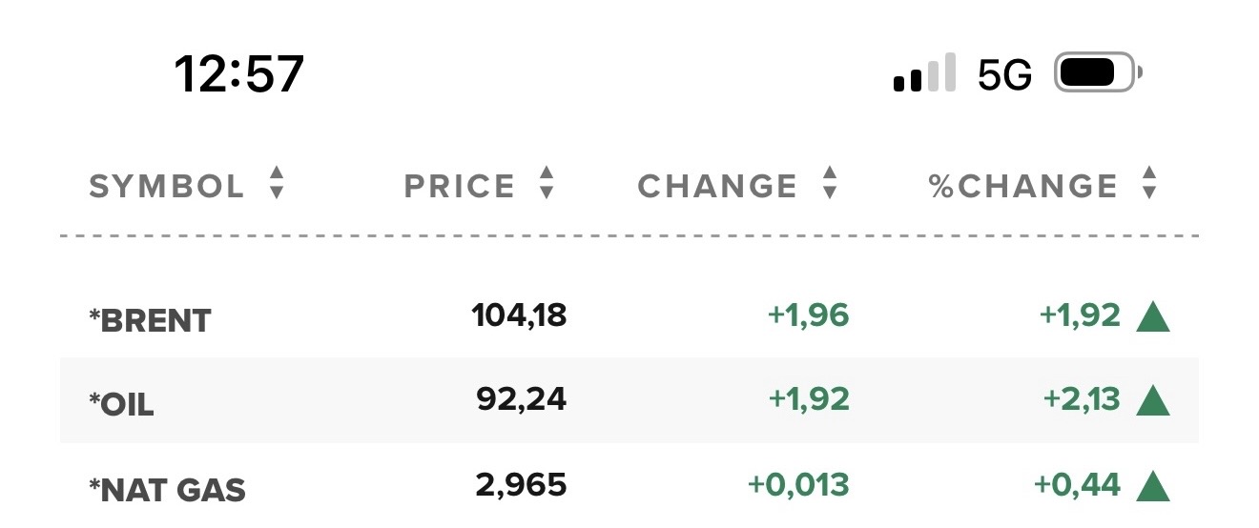Sort table by CHANGE header label
The width and height of the screenshot is (1259, 528).
[717, 186]
